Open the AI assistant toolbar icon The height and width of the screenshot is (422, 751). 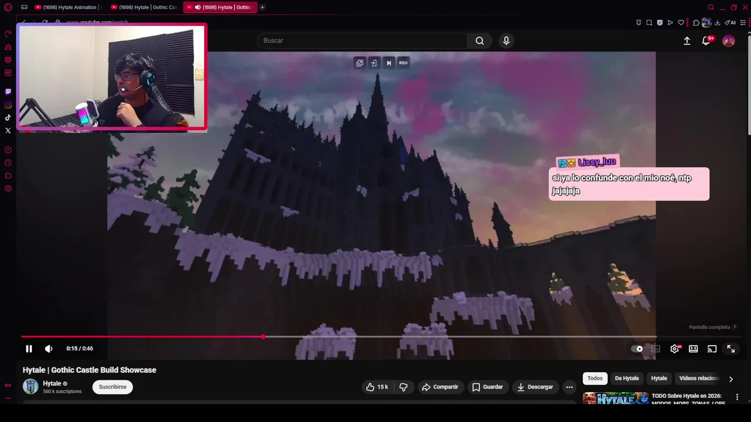point(730,22)
